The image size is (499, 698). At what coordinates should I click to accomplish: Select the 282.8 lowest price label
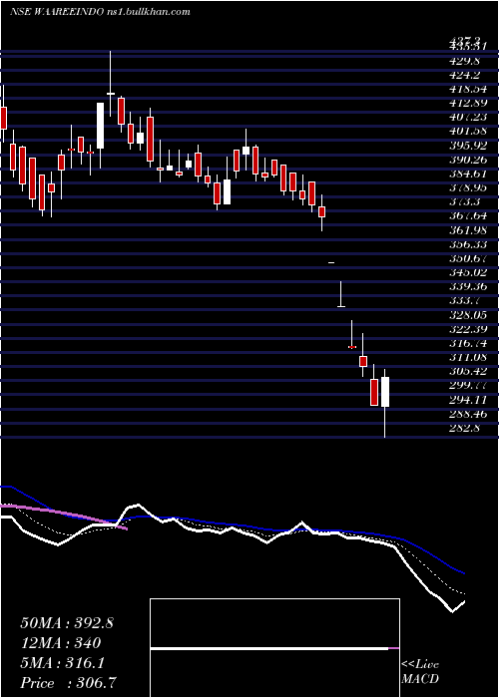[467, 428]
